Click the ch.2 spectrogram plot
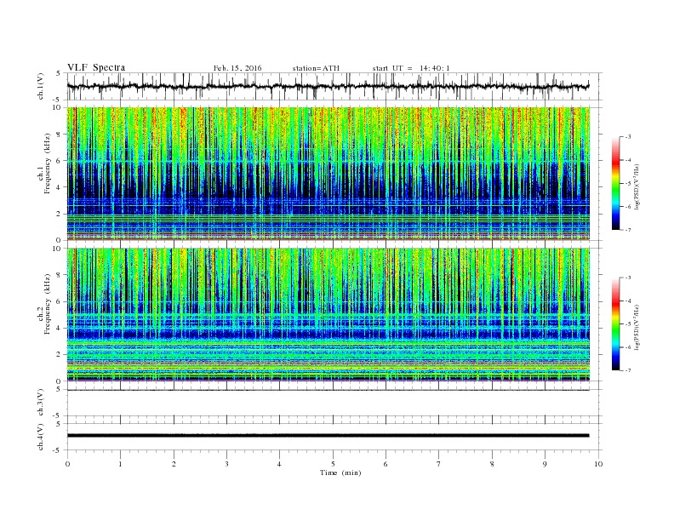This screenshot has height=521, width=674. [328, 315]
